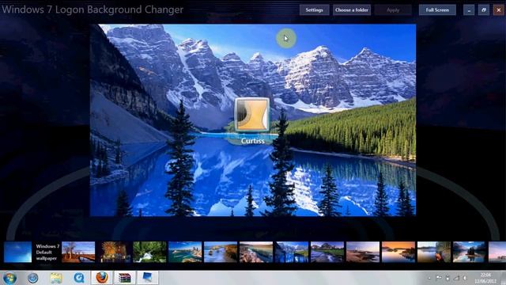Open the Settings panel

[x=314, y=10]
